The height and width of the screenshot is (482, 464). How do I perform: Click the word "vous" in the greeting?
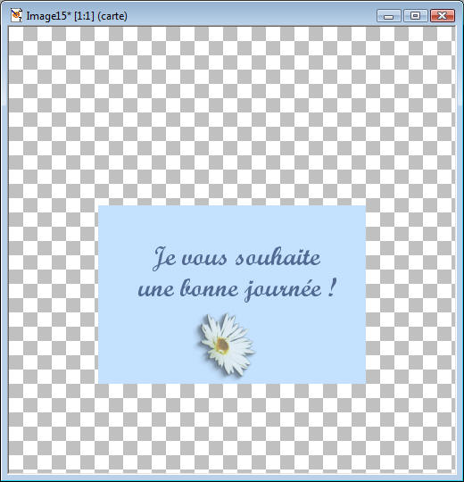(x=204, y=260)
